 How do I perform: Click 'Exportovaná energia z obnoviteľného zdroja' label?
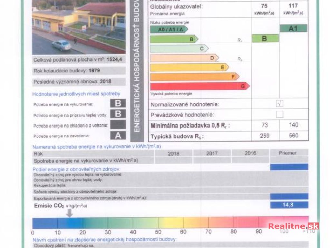(x=90, y=199)
